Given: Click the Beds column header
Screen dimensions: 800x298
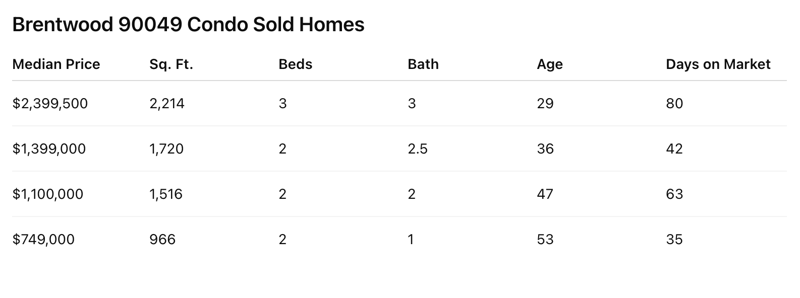Looking at the screenshot, I should click(295, 64).
